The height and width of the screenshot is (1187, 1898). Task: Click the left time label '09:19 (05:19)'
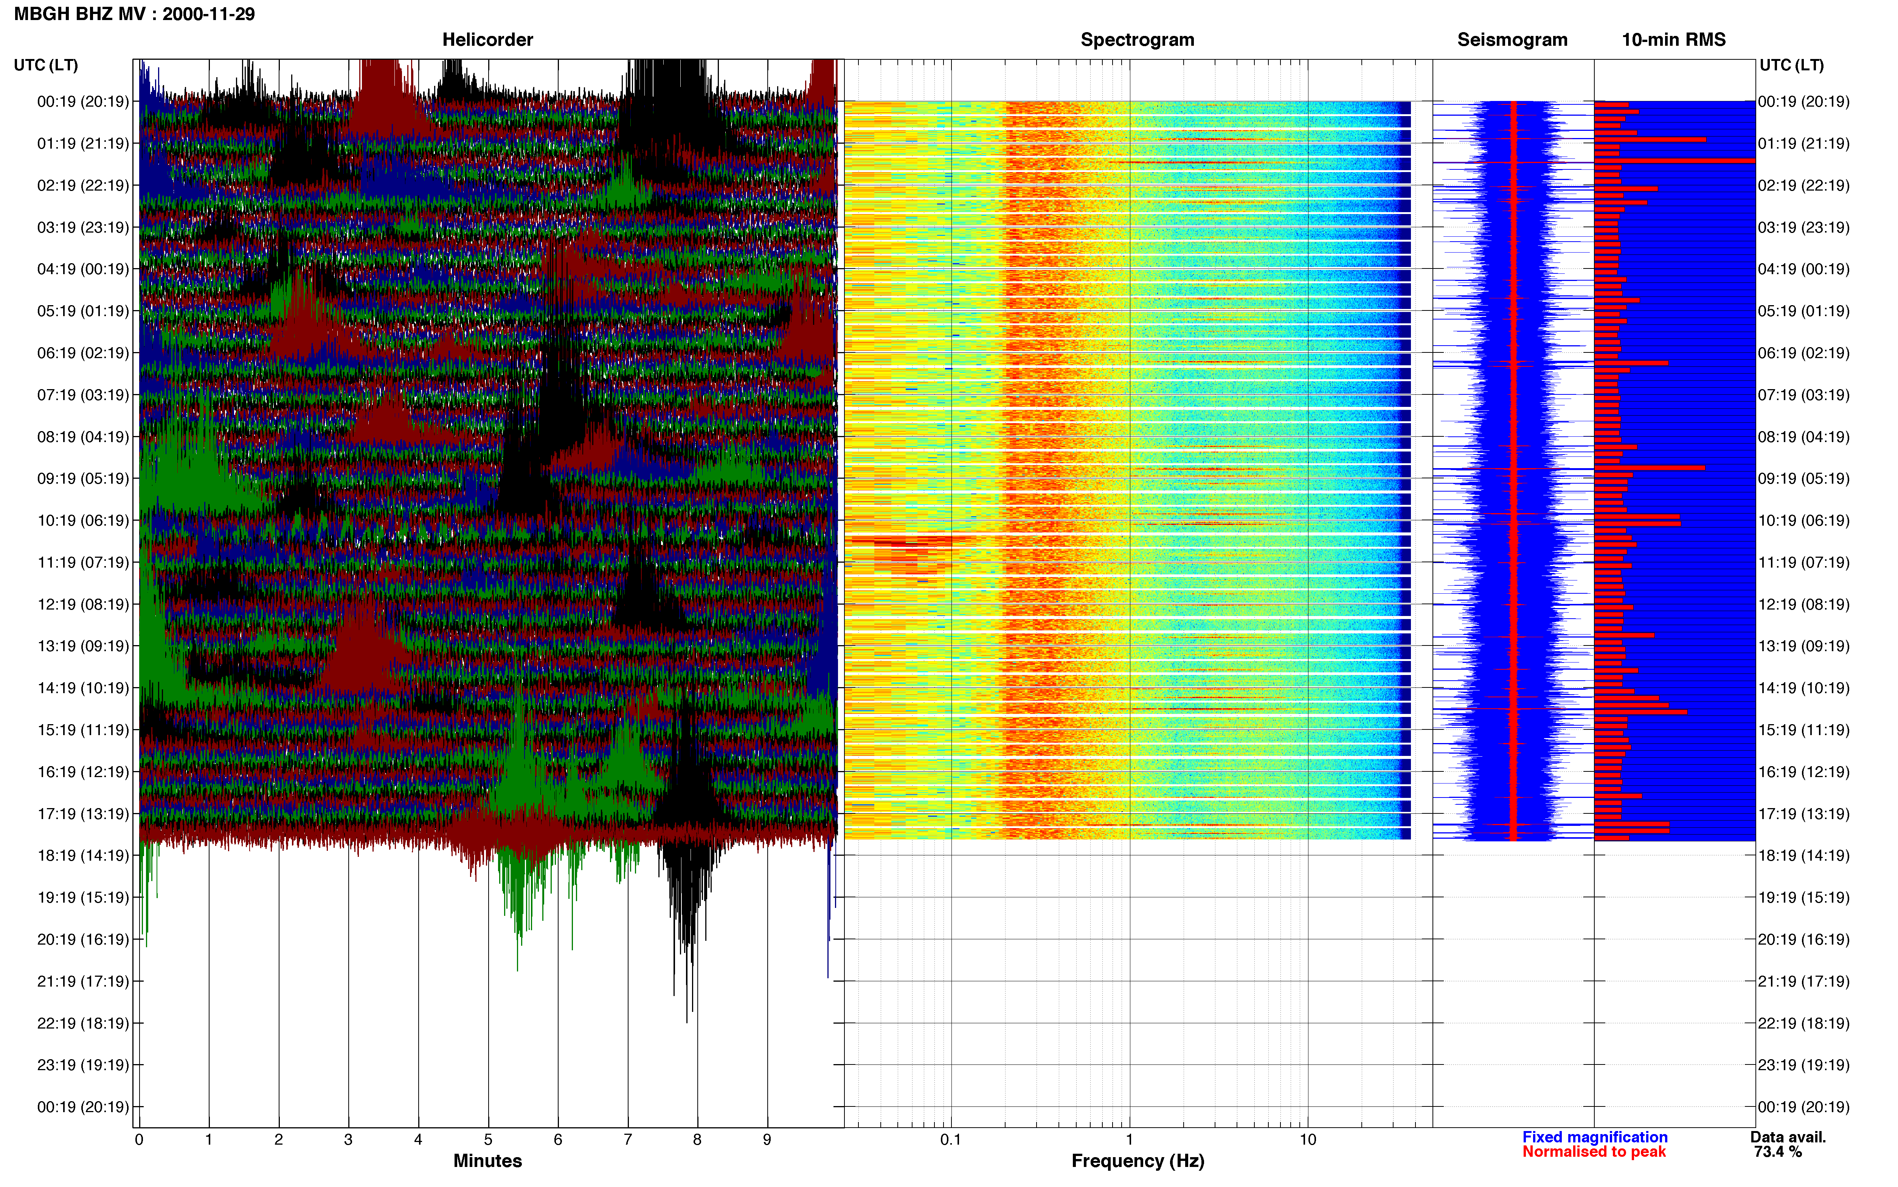[x=83, y=479]
